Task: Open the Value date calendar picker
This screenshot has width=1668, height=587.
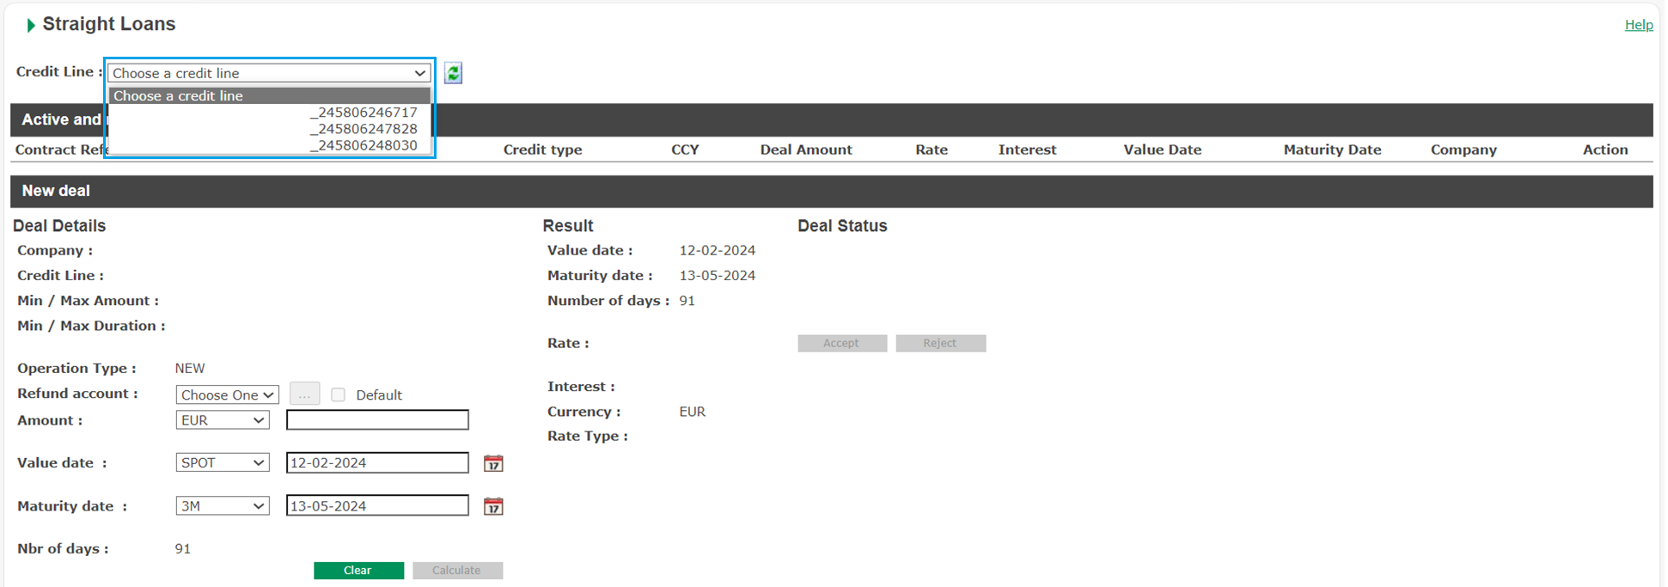Action: (x=493, y=463)
